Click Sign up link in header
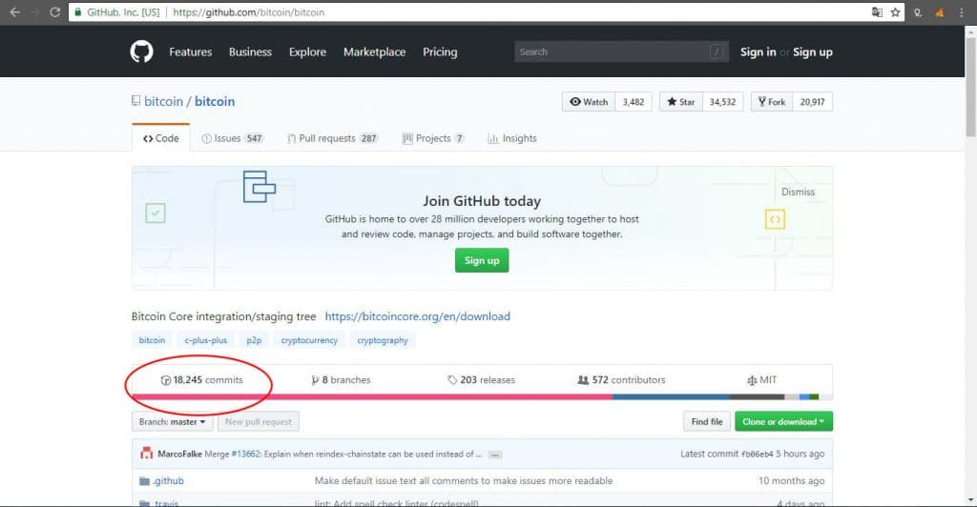Viewport: 977px width, 507px height. click(x=813, y=52)
